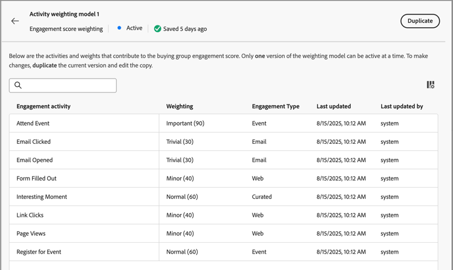The width and height of the screenshot is (453, 270).
Task: Click the Engagement Type column header
Action: coord(275,106)
